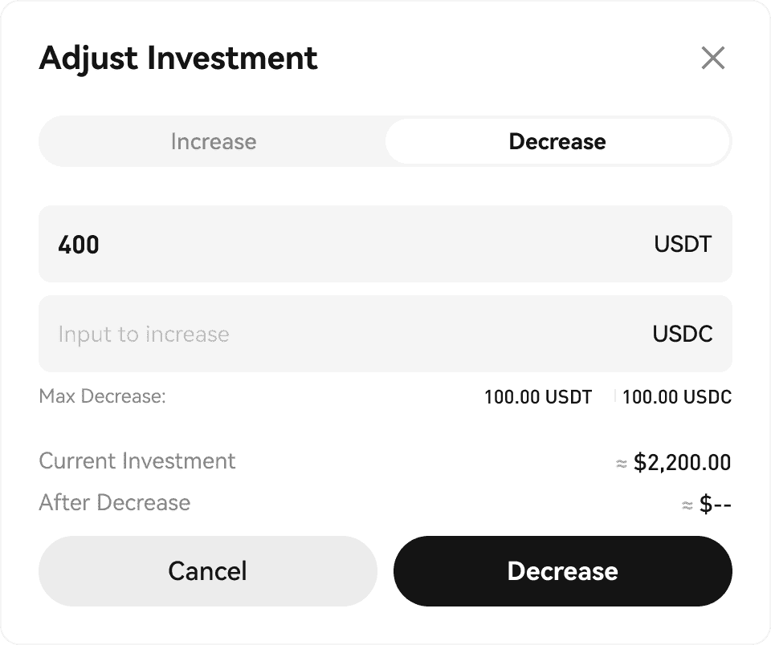
Task: Click the empty USDC "Input to increase" field
Action: tap(321, 334)
